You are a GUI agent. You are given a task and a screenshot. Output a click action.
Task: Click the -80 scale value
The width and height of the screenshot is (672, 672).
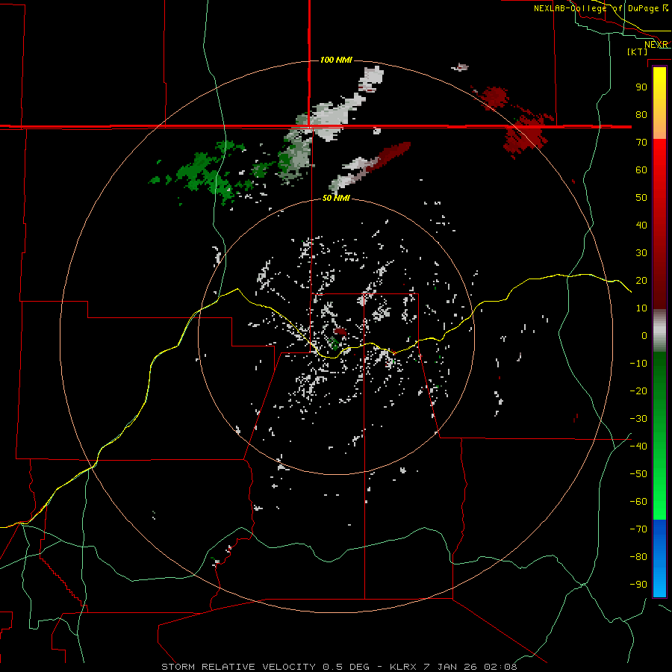[x=638, y=557]
